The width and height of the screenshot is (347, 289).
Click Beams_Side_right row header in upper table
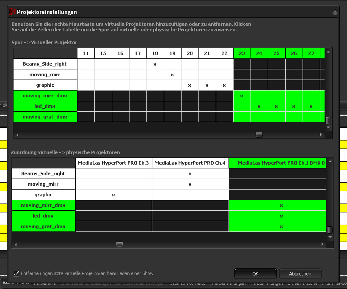pos(45,64)
